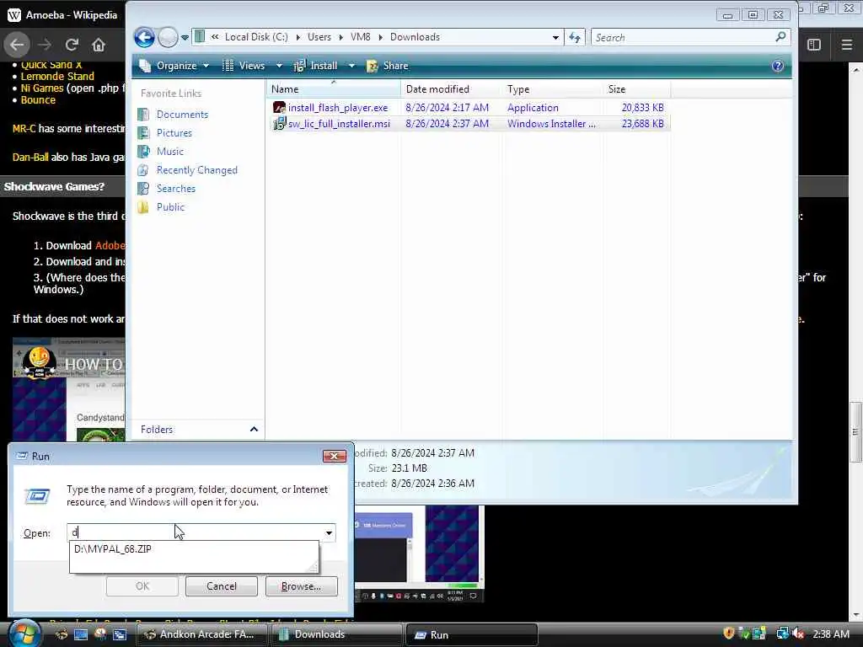Viewport: 863px width, 647px height.
Task: Open Recently Changed favorite link
Action: 197,170
